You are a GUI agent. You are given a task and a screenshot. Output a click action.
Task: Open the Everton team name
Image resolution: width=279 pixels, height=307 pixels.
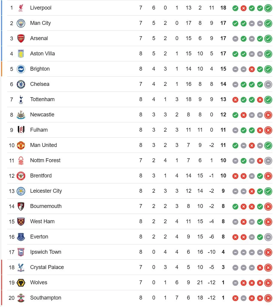pyautogui.click(x=39, y=237)
